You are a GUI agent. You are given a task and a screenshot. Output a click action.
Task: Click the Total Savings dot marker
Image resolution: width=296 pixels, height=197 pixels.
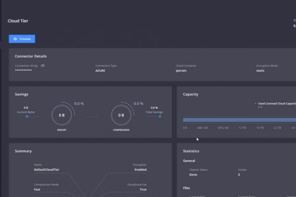coord(160,117)
